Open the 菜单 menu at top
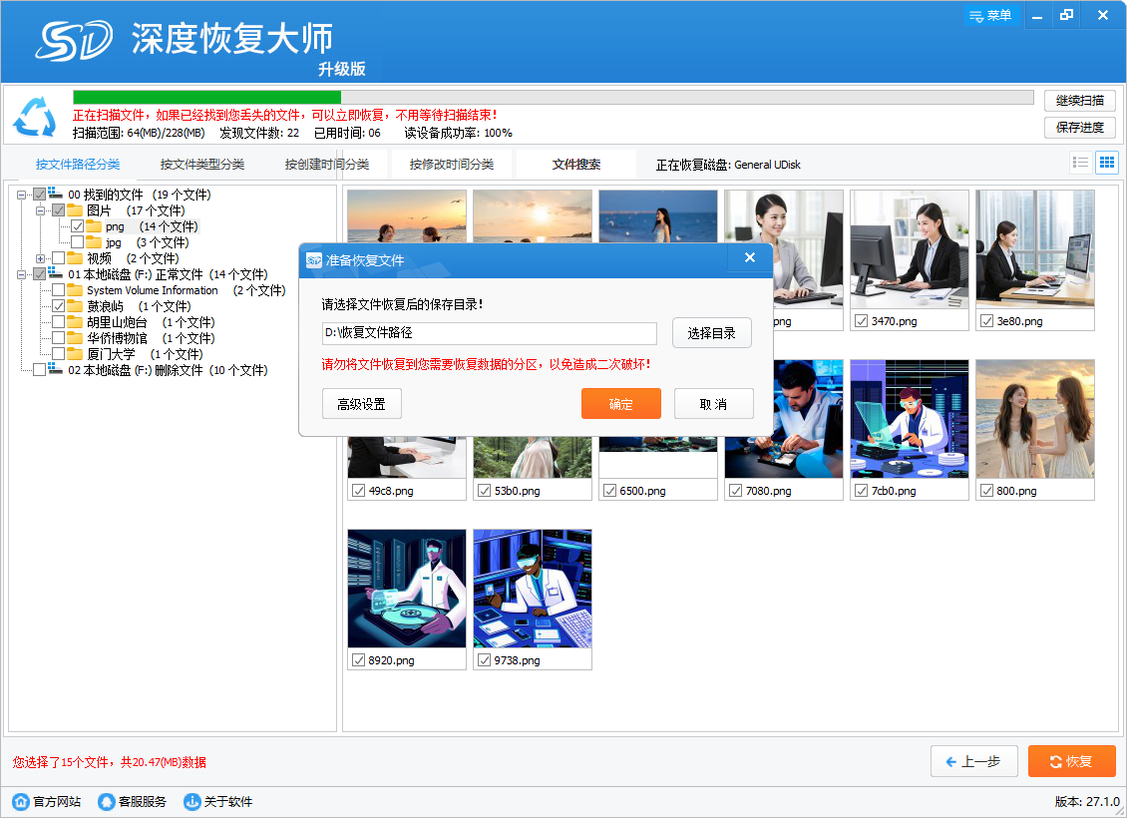Image resolution: width=1127 pixels, height=818 pixels. point(990,15)
